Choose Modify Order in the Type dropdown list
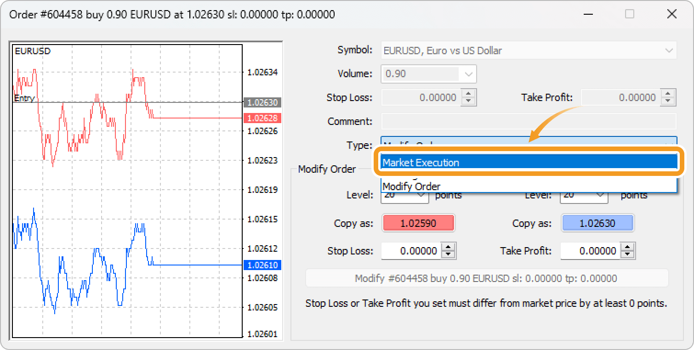This screenshot has width=694, height=350. pos(529,186)
